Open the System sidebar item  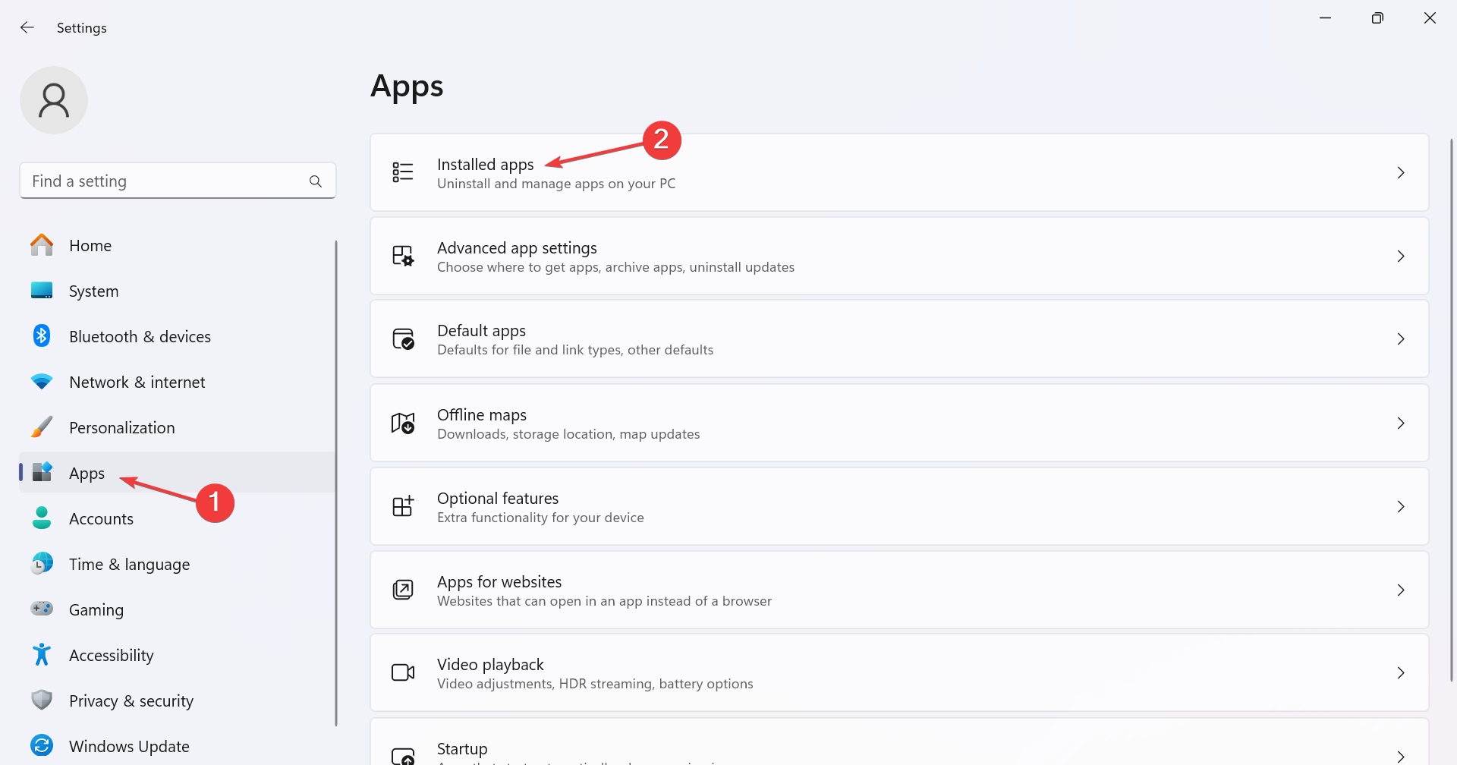pos(93,291)
